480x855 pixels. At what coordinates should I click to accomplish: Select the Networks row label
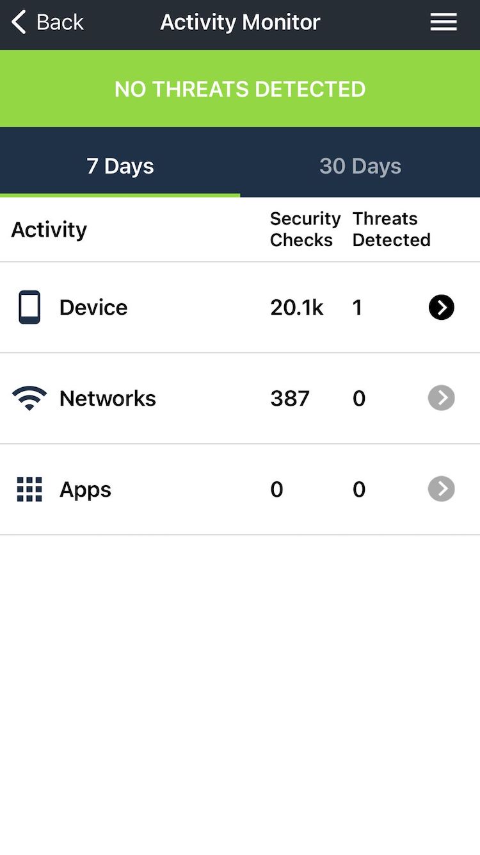[x=108, y=398]
